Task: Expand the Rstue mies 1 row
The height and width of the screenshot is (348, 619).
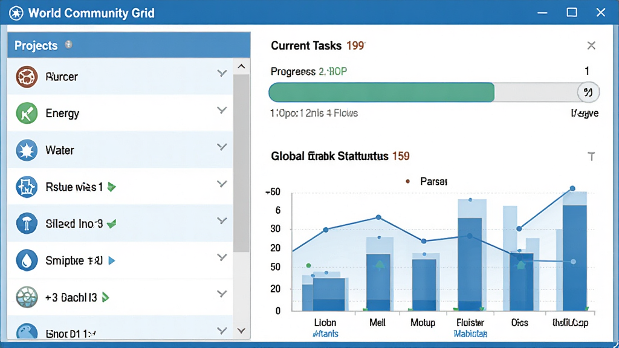Action: [x=222, y=184]
